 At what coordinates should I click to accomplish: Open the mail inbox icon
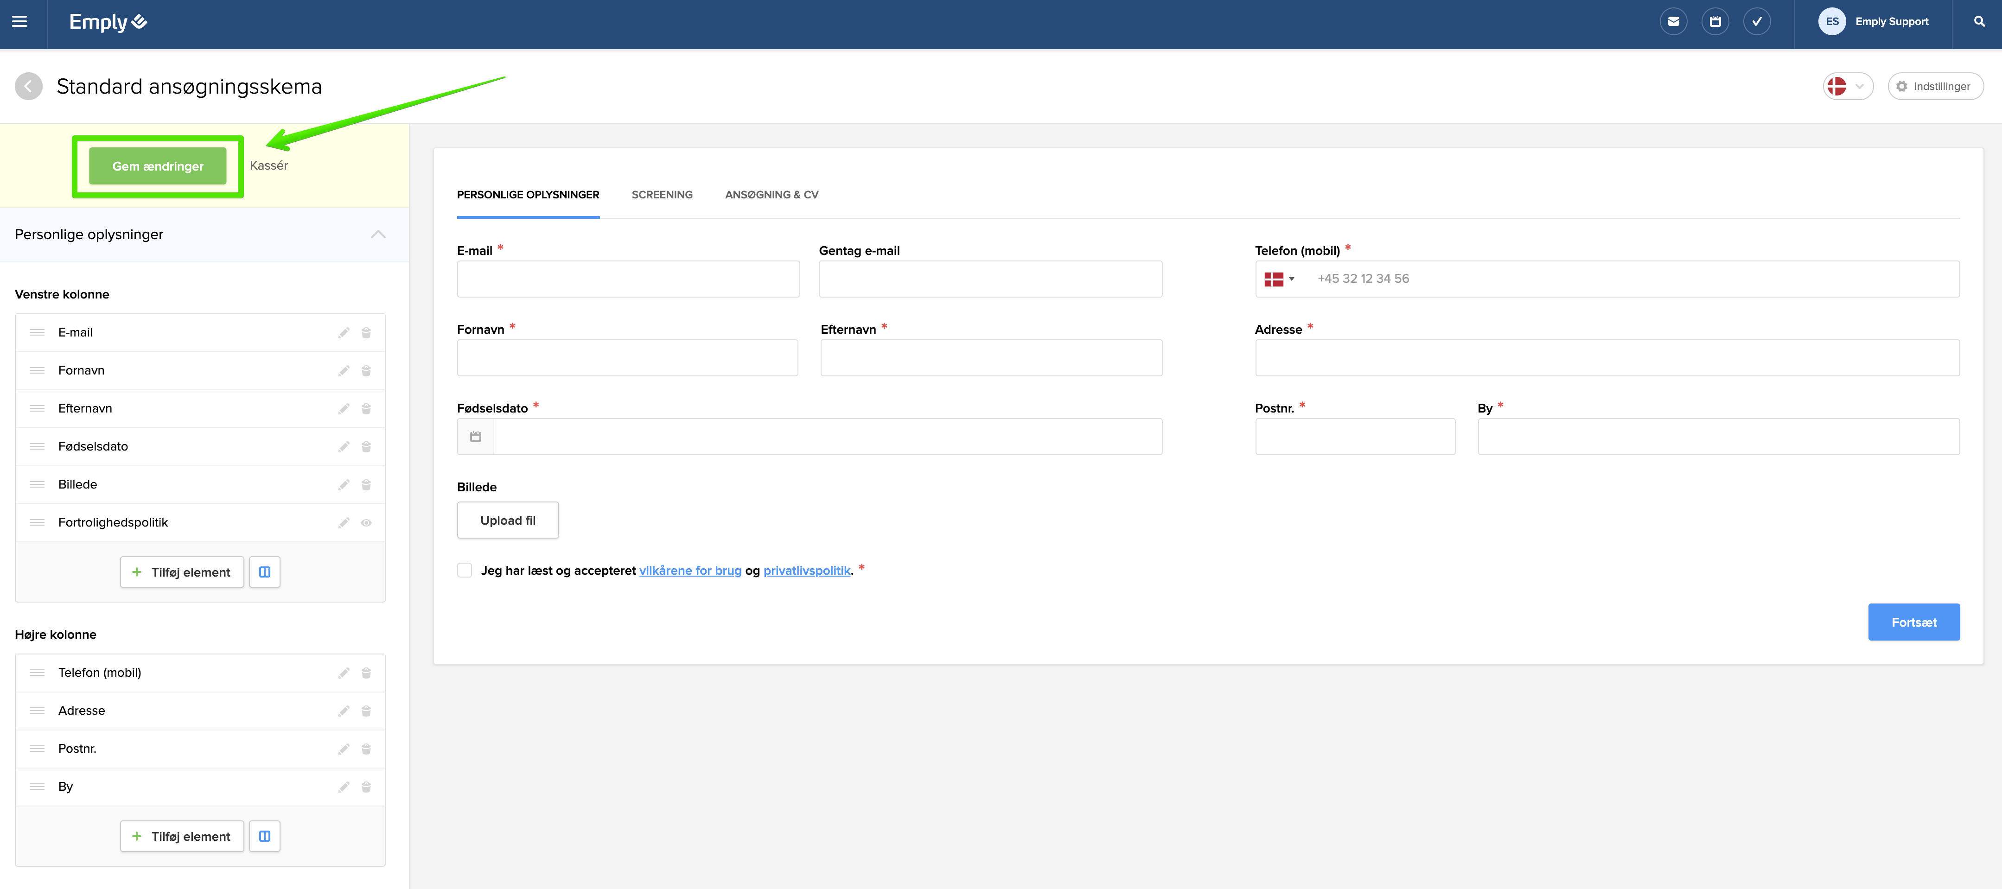(x=1673, y=22)
